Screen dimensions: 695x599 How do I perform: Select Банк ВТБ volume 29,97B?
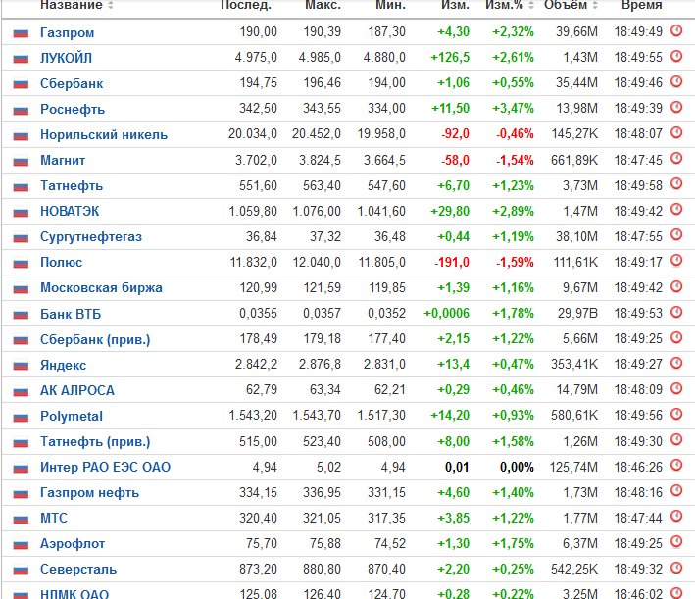point(577,314)
